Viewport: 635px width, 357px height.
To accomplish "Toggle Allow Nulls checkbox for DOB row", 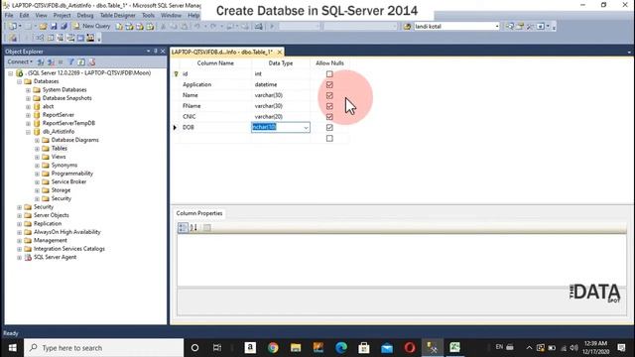I will tap(329, 128).
